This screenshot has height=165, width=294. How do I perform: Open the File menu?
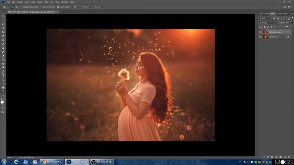(x=8, y=2)
